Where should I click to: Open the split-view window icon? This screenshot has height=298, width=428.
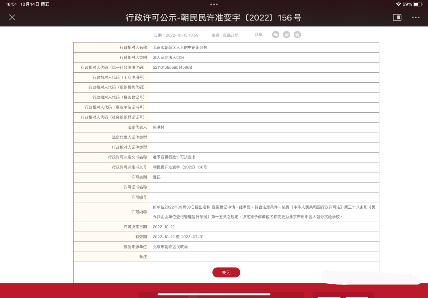(x=397, y=17)
